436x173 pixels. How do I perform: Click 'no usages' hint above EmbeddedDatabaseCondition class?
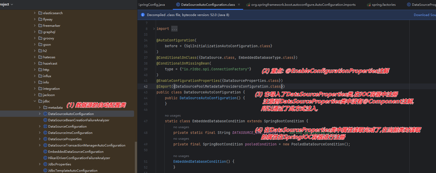pyautogui.click(x=173, y=116)
